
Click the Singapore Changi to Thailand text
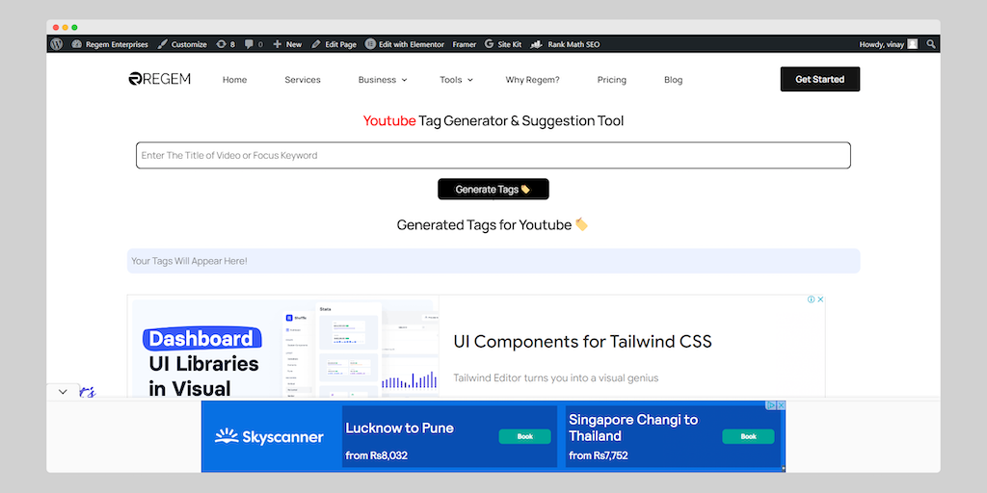(x=633, y=428)
